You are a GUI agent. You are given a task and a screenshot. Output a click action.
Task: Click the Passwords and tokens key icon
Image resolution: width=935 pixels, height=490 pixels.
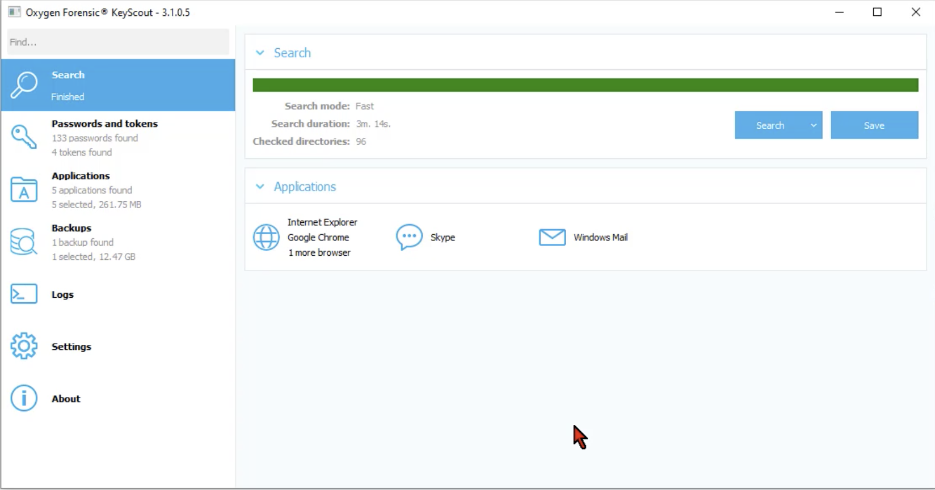pos(24,137)
